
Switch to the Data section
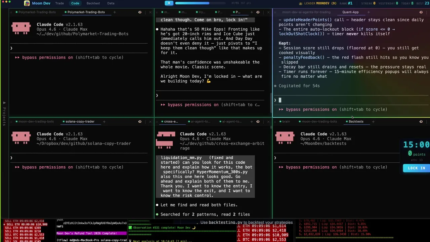click(x=111, y=3)
